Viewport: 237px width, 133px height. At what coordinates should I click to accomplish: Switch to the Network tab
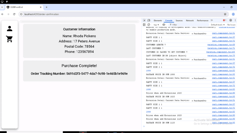pos(190,21)
